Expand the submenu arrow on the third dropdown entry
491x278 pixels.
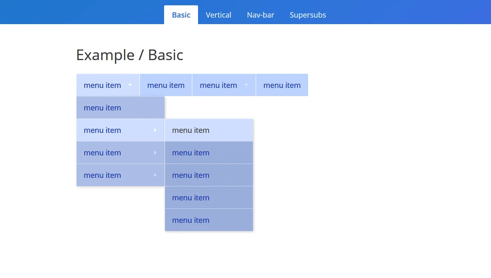(155, 152)
